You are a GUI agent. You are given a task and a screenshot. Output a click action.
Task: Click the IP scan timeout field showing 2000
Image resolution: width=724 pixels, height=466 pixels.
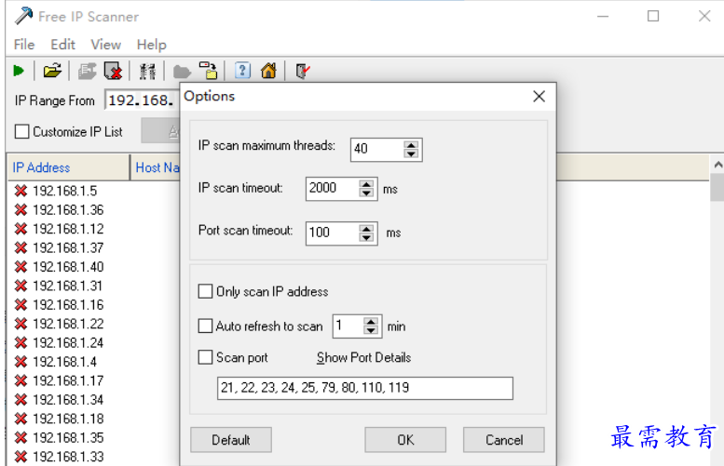(x=332, y=189)
